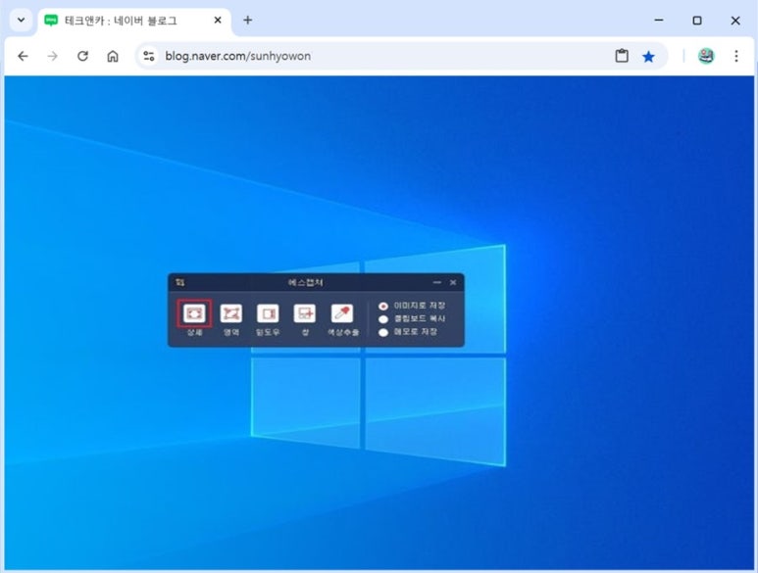758x573 pixels.
Task: Close the 테크앤카 네이버 블로그 tab
Action: coord(218,21)
